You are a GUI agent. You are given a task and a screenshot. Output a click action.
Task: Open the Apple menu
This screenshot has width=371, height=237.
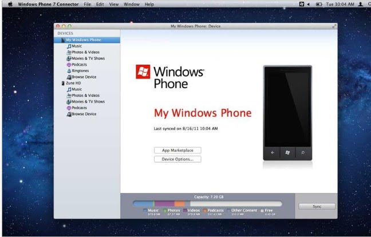10,4
